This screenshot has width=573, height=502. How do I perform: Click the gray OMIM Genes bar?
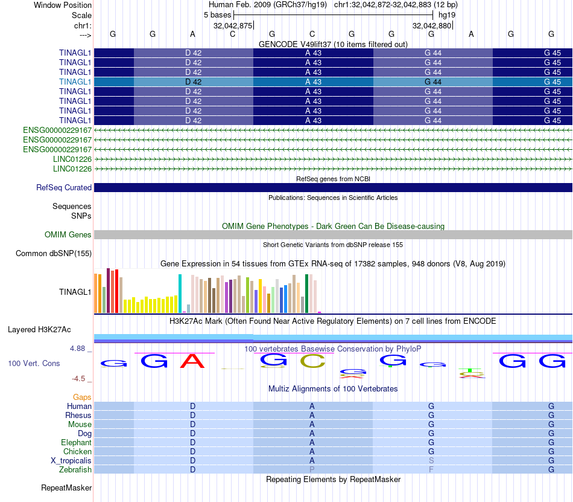coord(333,234)
